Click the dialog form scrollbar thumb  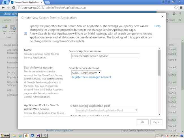[x=159, y=62]
